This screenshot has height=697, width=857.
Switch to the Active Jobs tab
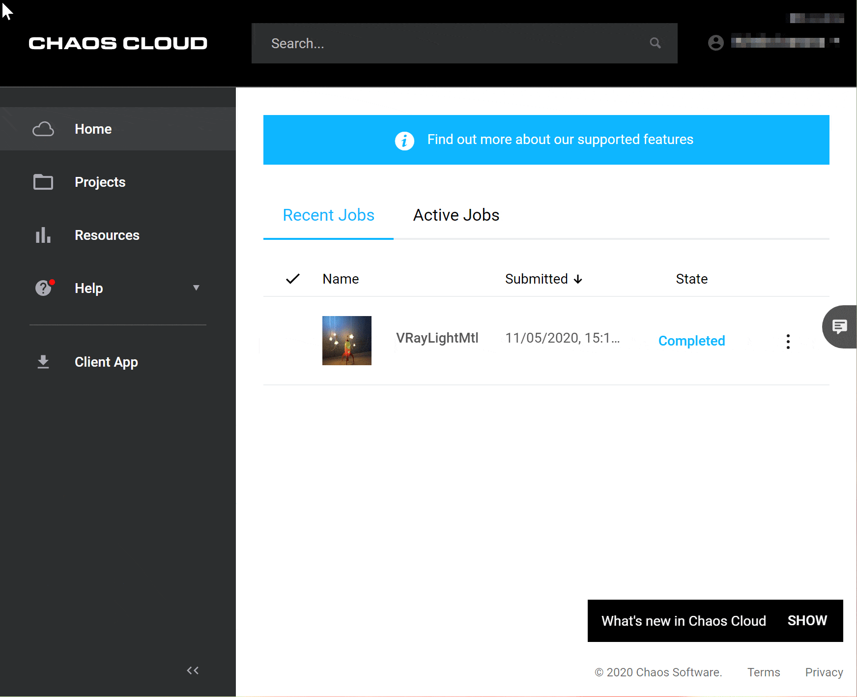(456, 215)
